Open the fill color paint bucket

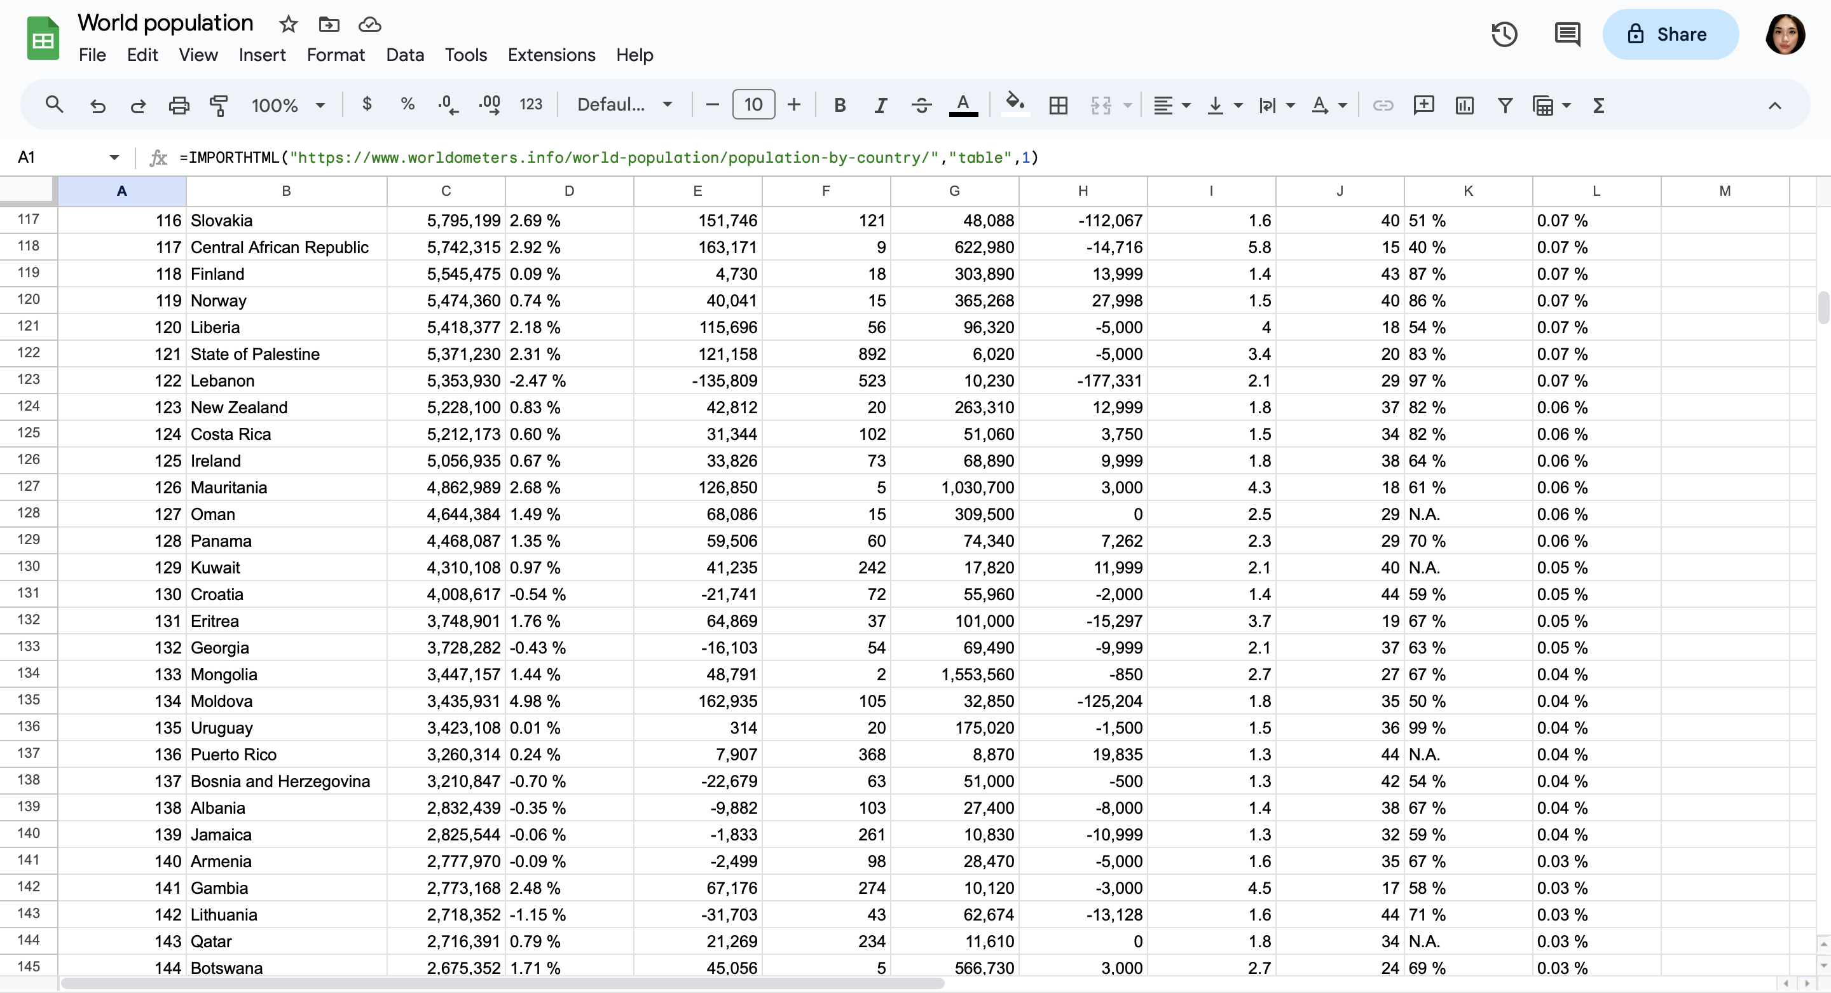(x=1014, y=104)
